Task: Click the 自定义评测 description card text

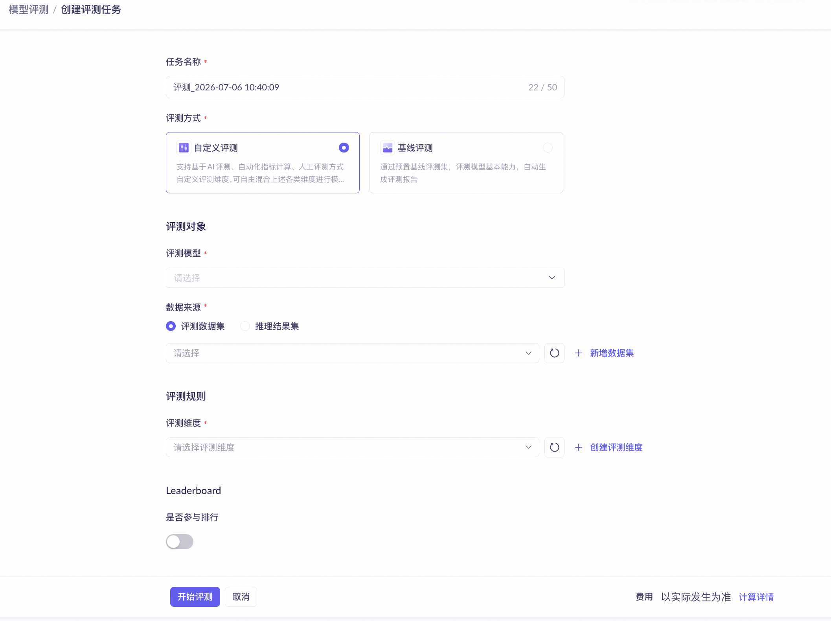Action: coord(260,173)
